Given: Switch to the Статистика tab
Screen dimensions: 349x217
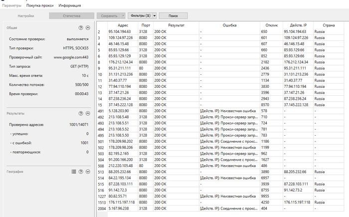Looking at the screenshot, I should (71, 16).
